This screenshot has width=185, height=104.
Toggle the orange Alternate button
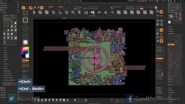25,60
